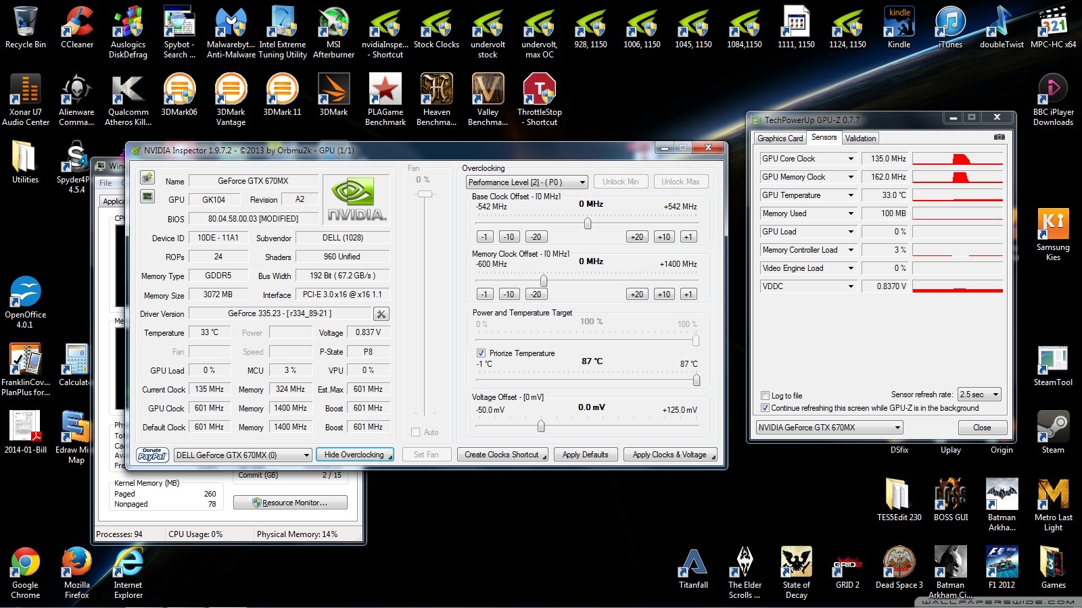Open Resource Monitor from Task Manager
Image resolution: width=1082 pixels, height=608 pixels.
(x=290, y=503)
